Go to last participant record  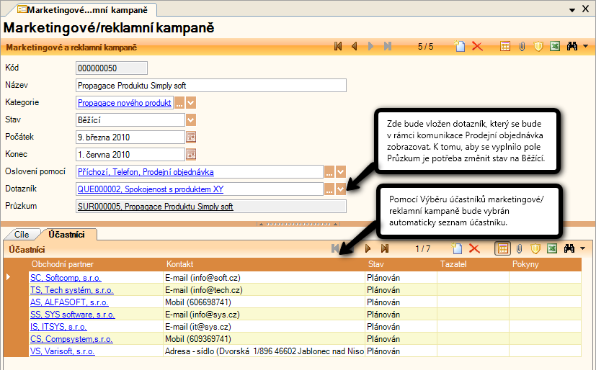click(385, 248)
